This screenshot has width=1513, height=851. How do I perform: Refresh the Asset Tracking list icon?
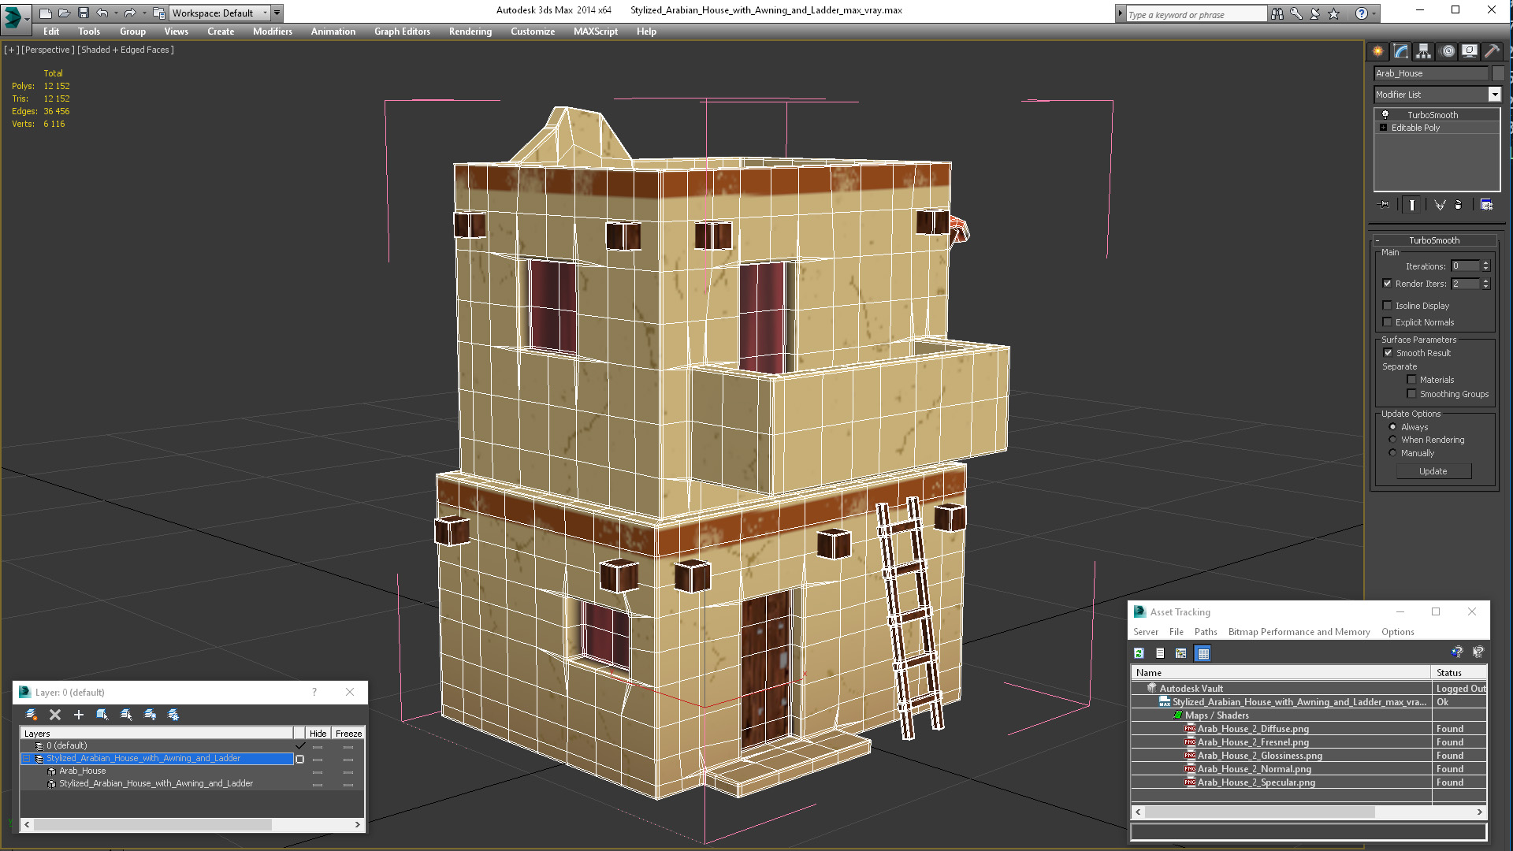(1139, 653)
